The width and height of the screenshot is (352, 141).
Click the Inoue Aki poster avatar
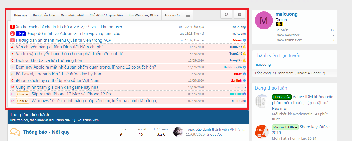pos(178,132)
